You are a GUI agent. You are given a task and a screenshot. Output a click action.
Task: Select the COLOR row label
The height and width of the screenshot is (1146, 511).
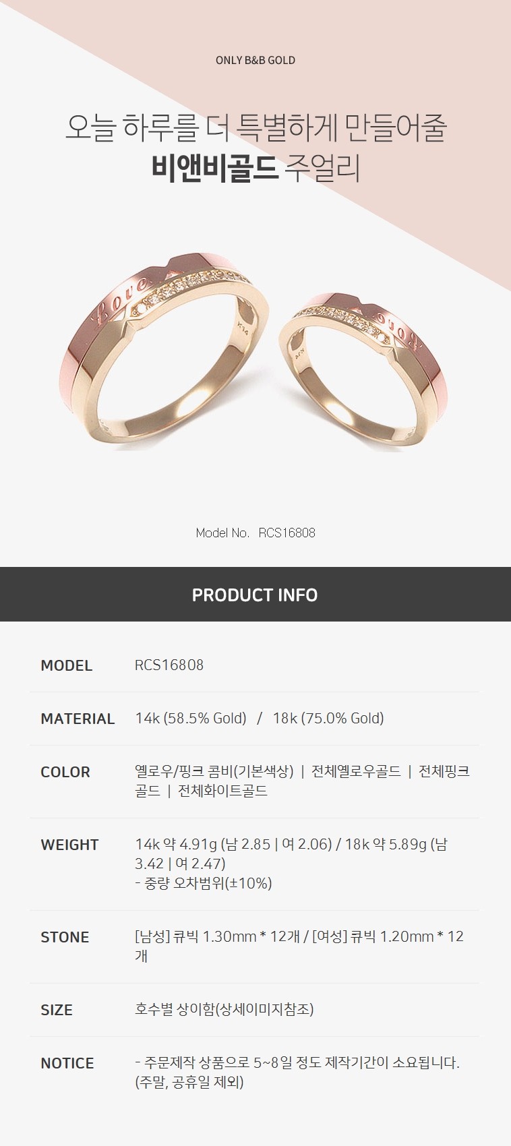tap(65, 772)
